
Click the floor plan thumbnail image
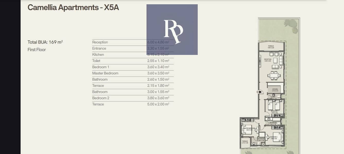click(270, 85)
